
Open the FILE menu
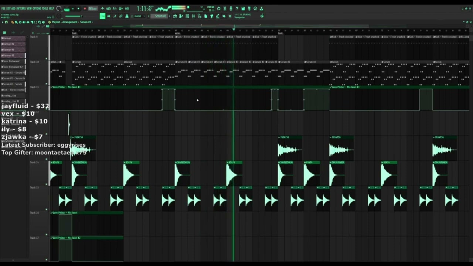coord(3,8)
